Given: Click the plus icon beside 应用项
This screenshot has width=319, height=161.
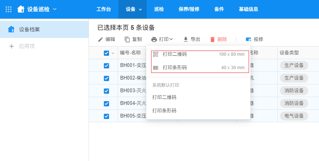Looking at the screenshot, I should 11,46.
